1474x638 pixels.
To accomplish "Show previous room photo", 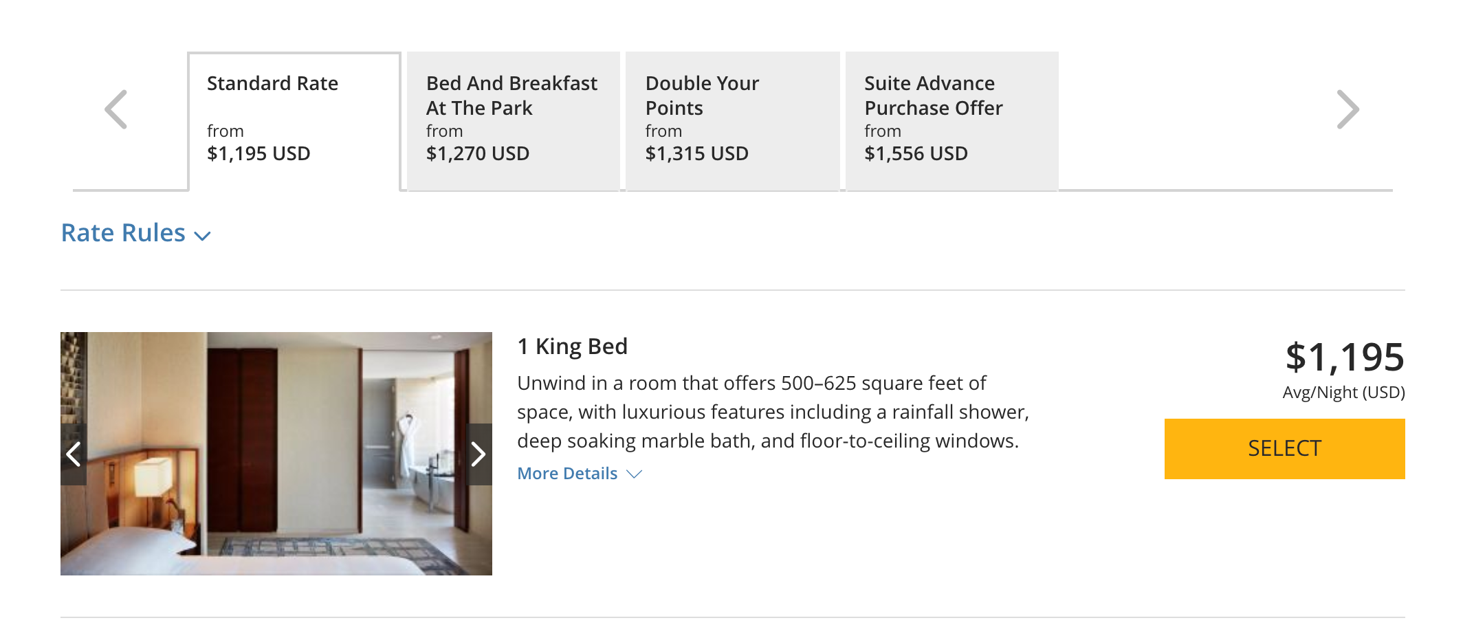I will 74,454.
